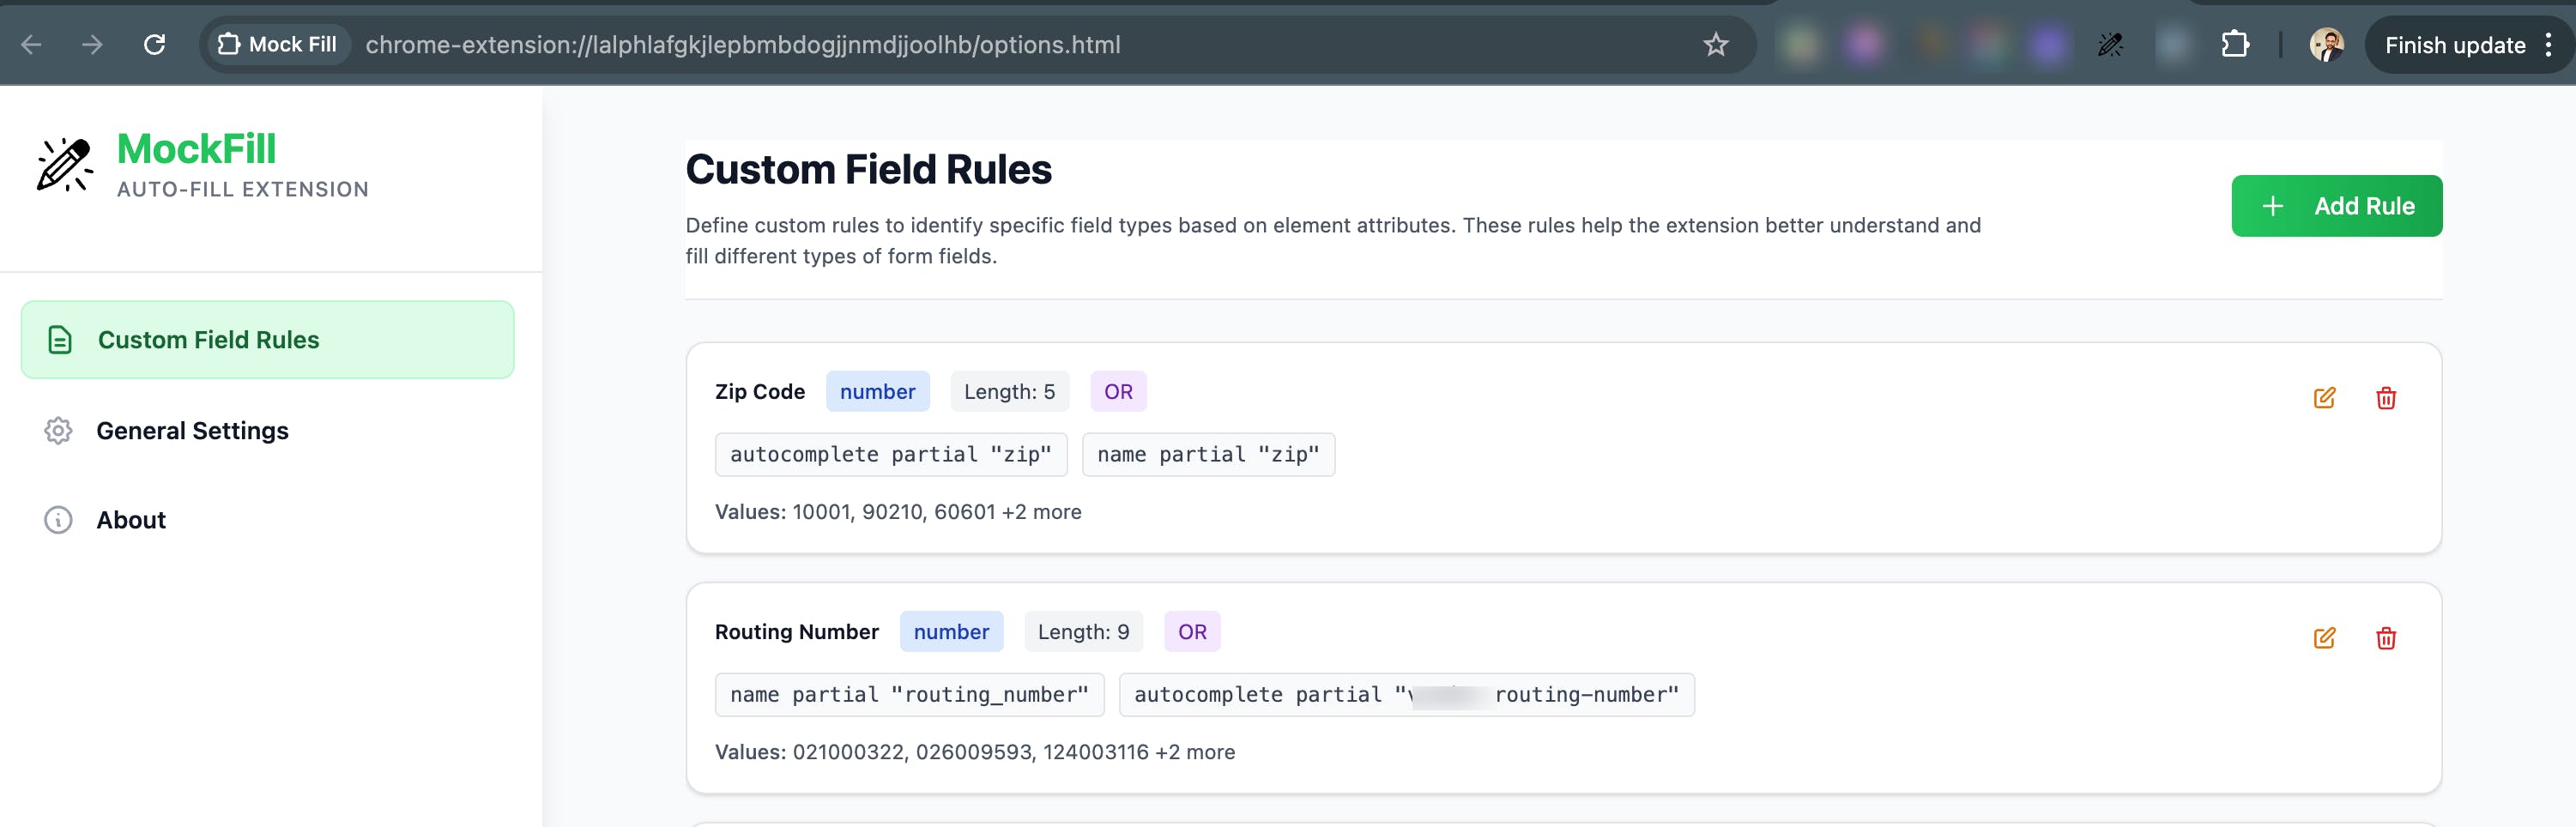Click the address bar URL
This screenshot has width=2576, height=827.
[742, 45]
